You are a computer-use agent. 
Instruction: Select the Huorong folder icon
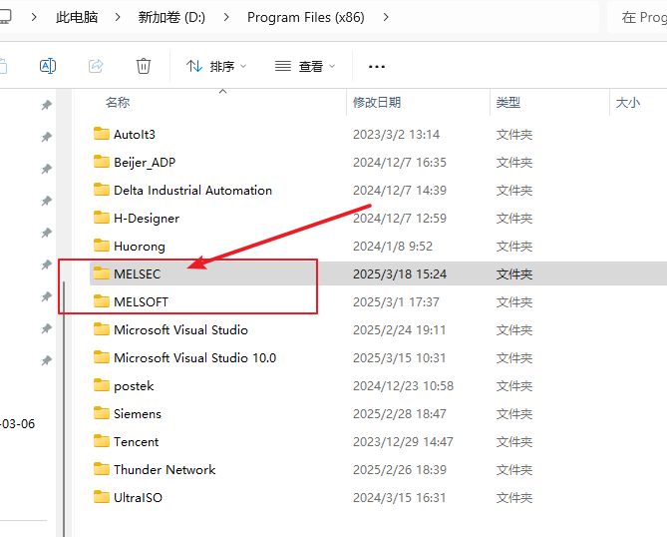(x=102, y=246)
